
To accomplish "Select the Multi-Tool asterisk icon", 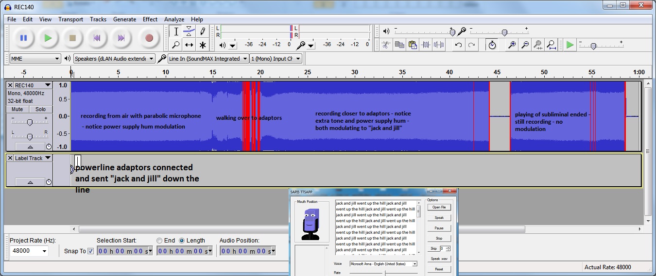I will pyautogui.click(x=203, y=45).
